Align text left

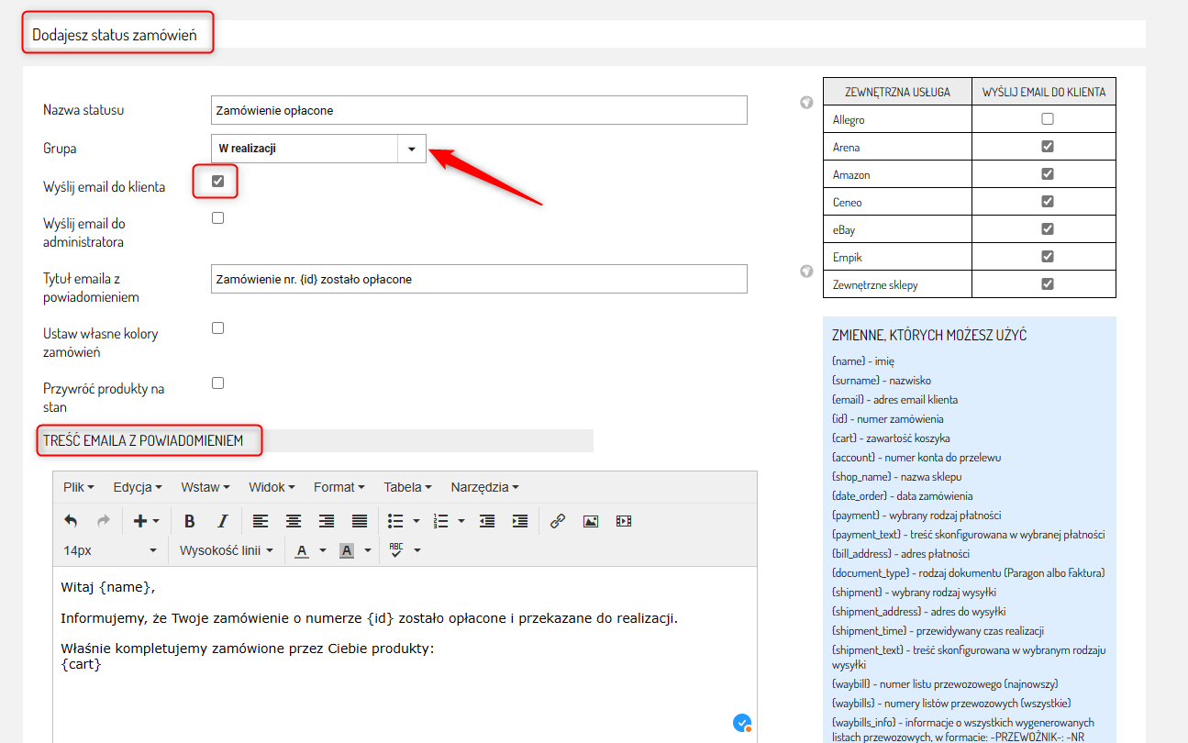pos(261,521)
